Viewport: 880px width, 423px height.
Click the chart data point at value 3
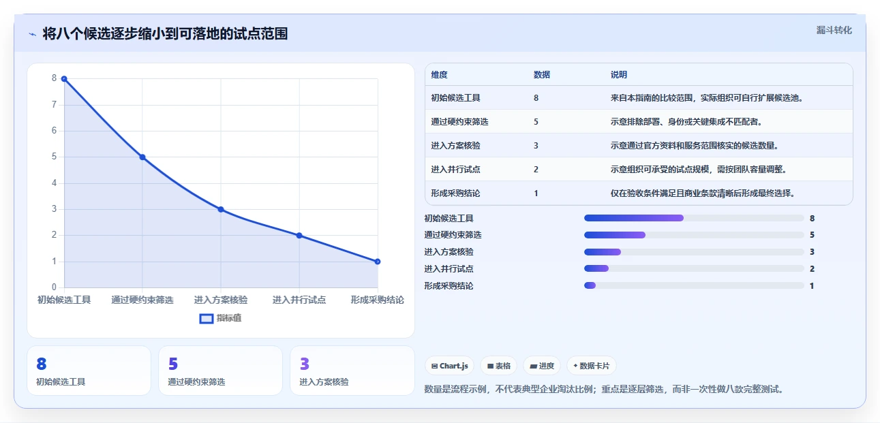click(221, 209)
